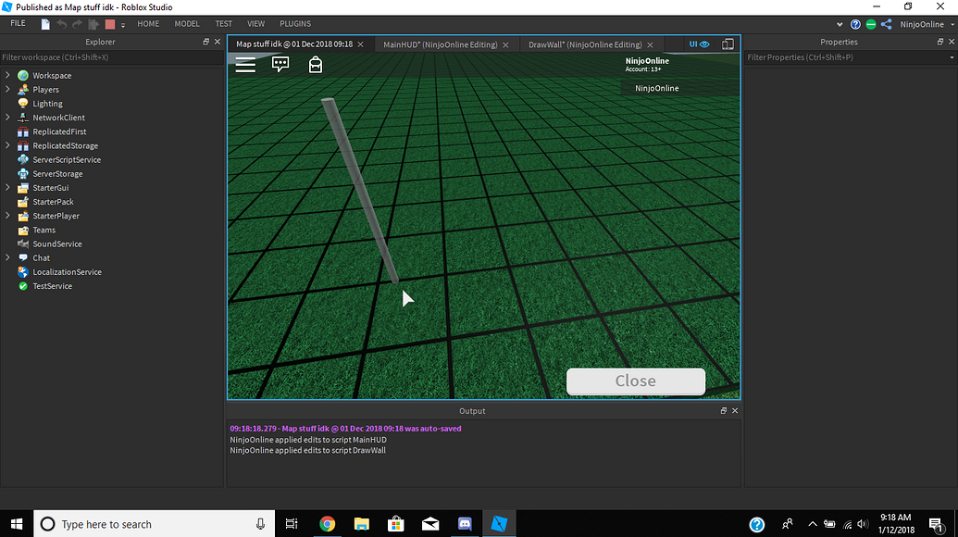This screenshot has height=537, width=958.
Task: Expand the ReplicatedStorage tree node
Action: [7, 145]
